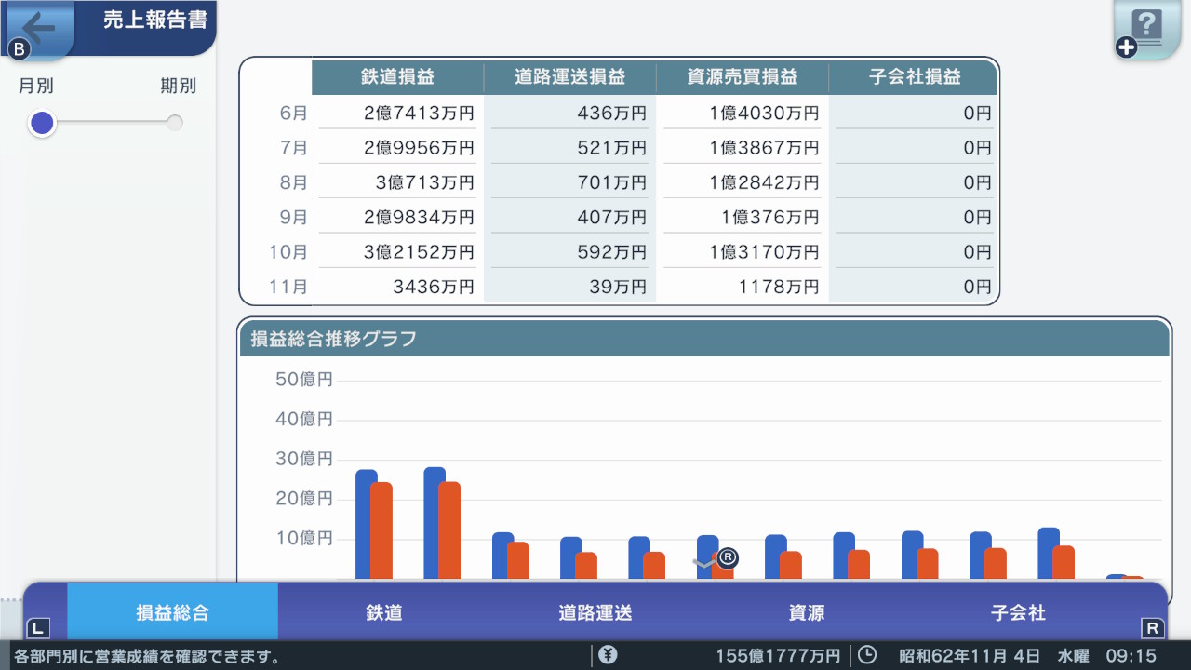Select the 11月 row label
Viewport: 1191px width, 670px height.
[288, 287]
